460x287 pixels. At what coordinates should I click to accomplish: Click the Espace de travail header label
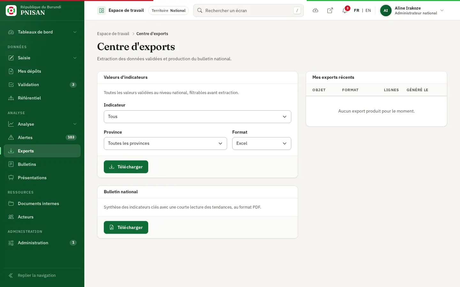click(126, 11)
